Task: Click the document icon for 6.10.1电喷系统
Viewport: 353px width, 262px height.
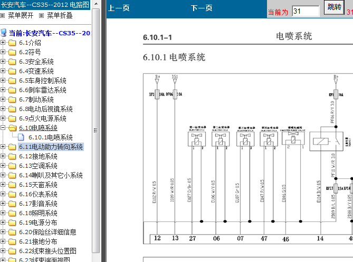Action: pyautogui.click(x=21, y=137)
